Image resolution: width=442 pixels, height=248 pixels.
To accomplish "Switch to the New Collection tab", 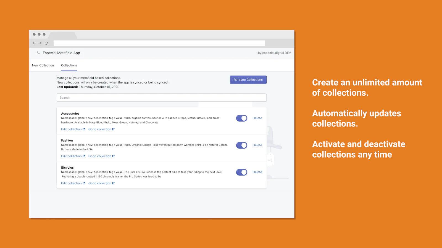I will pos(43,65).
